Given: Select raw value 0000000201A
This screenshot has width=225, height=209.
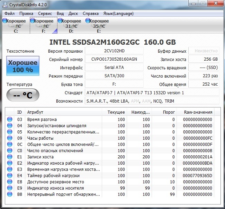Looking at the screenshot, I should (x=198, y=157).
